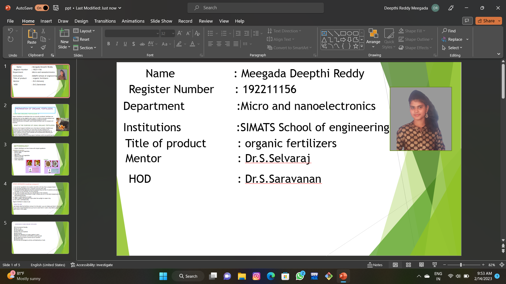Select the Convert to SmartArt option
The height and width of the screenshot is (284, 506).
click(x=289, y=48)
